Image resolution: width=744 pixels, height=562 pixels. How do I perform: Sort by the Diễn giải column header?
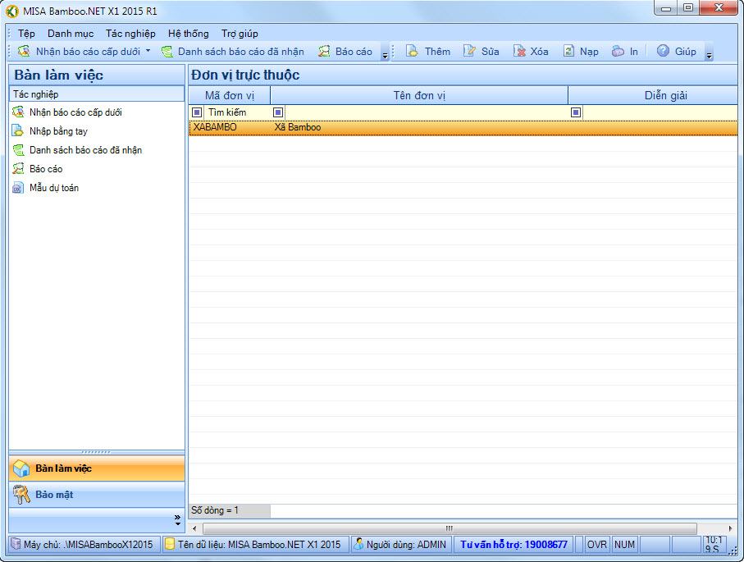(x=654, y=95)
